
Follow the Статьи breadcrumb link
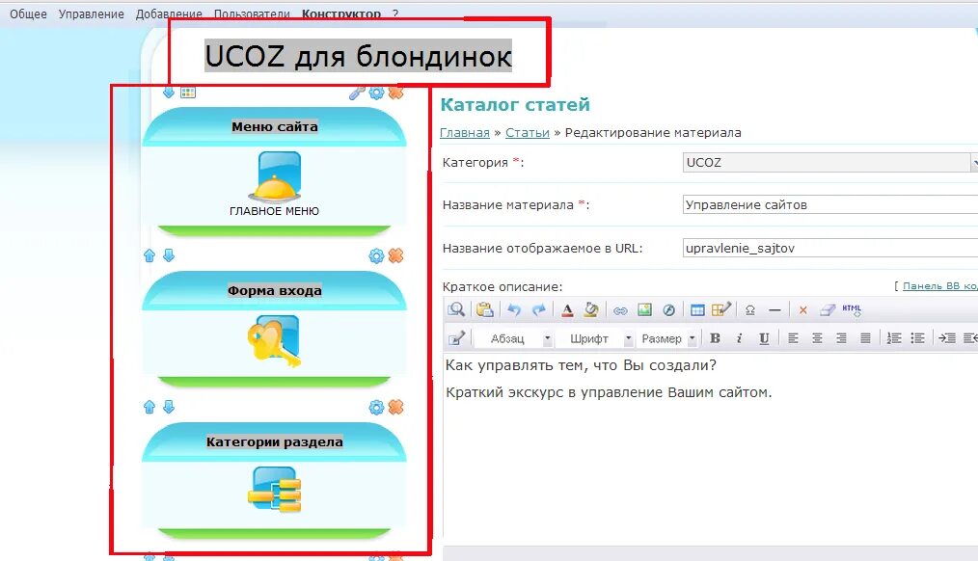click(x=527, y=133)
